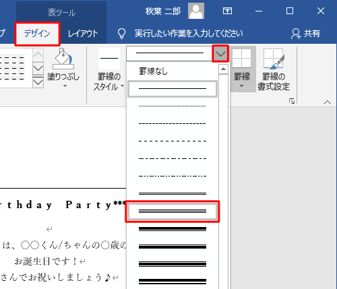Screen dimensions: 337x289
Task: Select the dotted line style
Action: [x=173, y=106]
